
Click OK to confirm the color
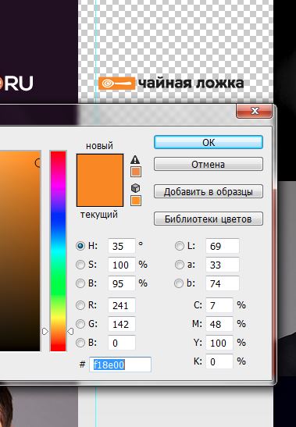209,142
